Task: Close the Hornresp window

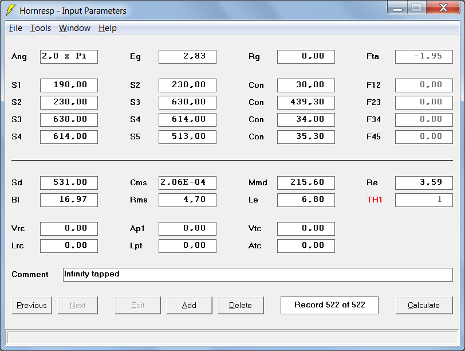Action: (443, 8)
